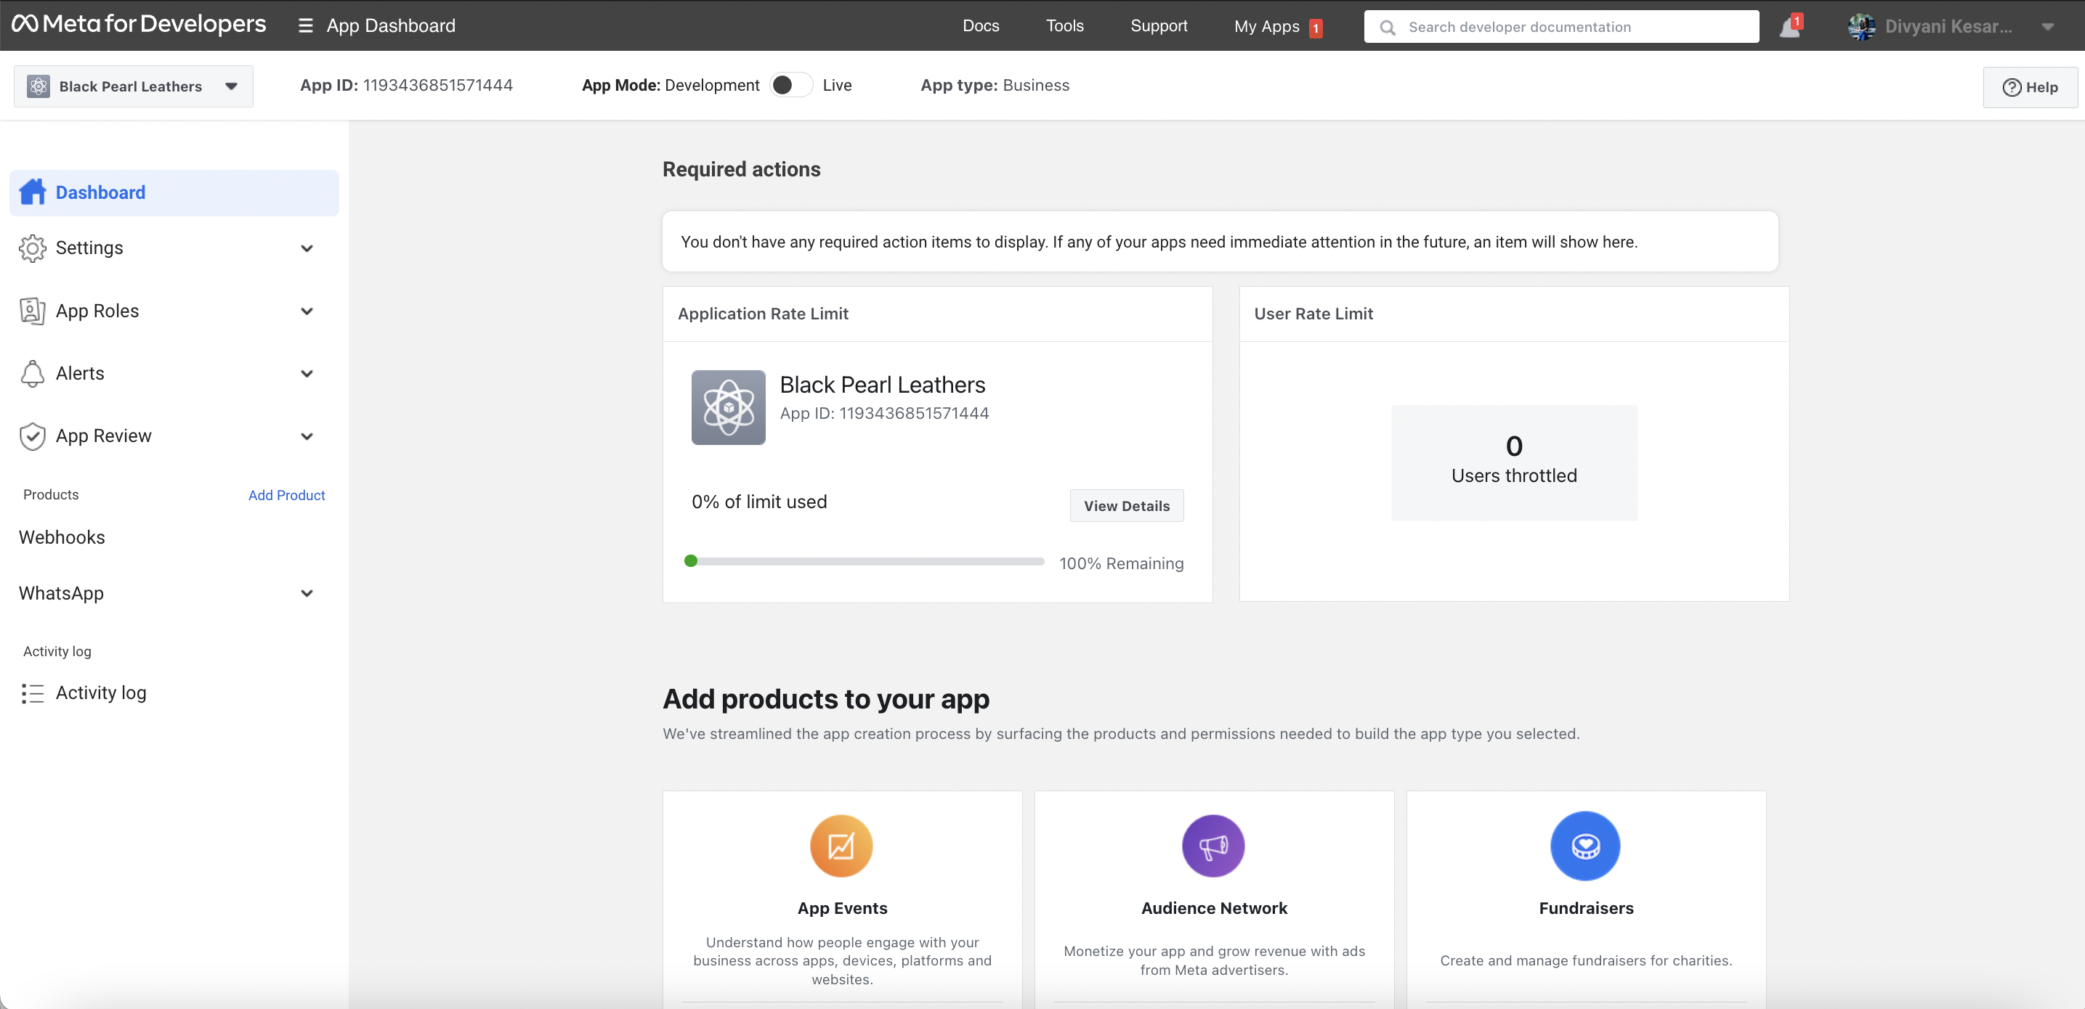Click the developer documentation search field
This screenshot has width=2085, height=1009.
(x=1560, y=26)
